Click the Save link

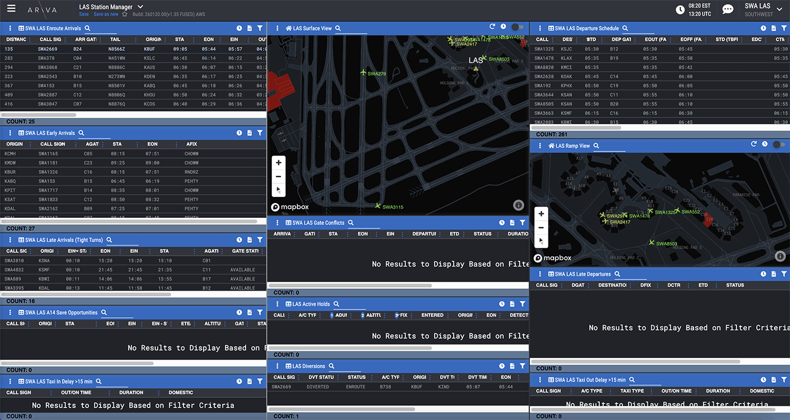[x=84, y=14]
